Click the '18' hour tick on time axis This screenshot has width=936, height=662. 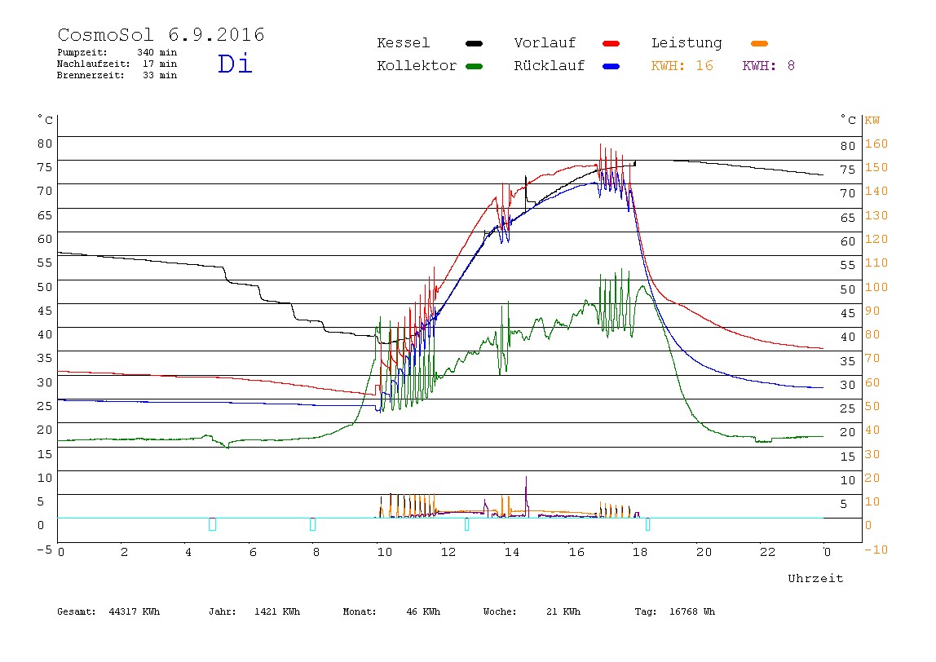point(640,552)
